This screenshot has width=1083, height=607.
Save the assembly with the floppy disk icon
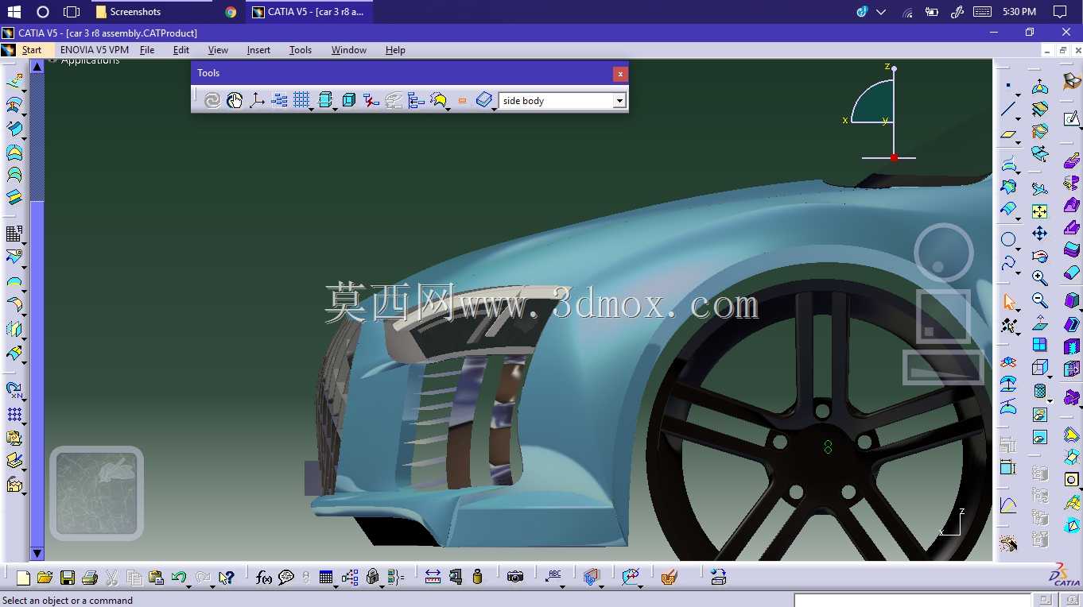pos(68,578)
